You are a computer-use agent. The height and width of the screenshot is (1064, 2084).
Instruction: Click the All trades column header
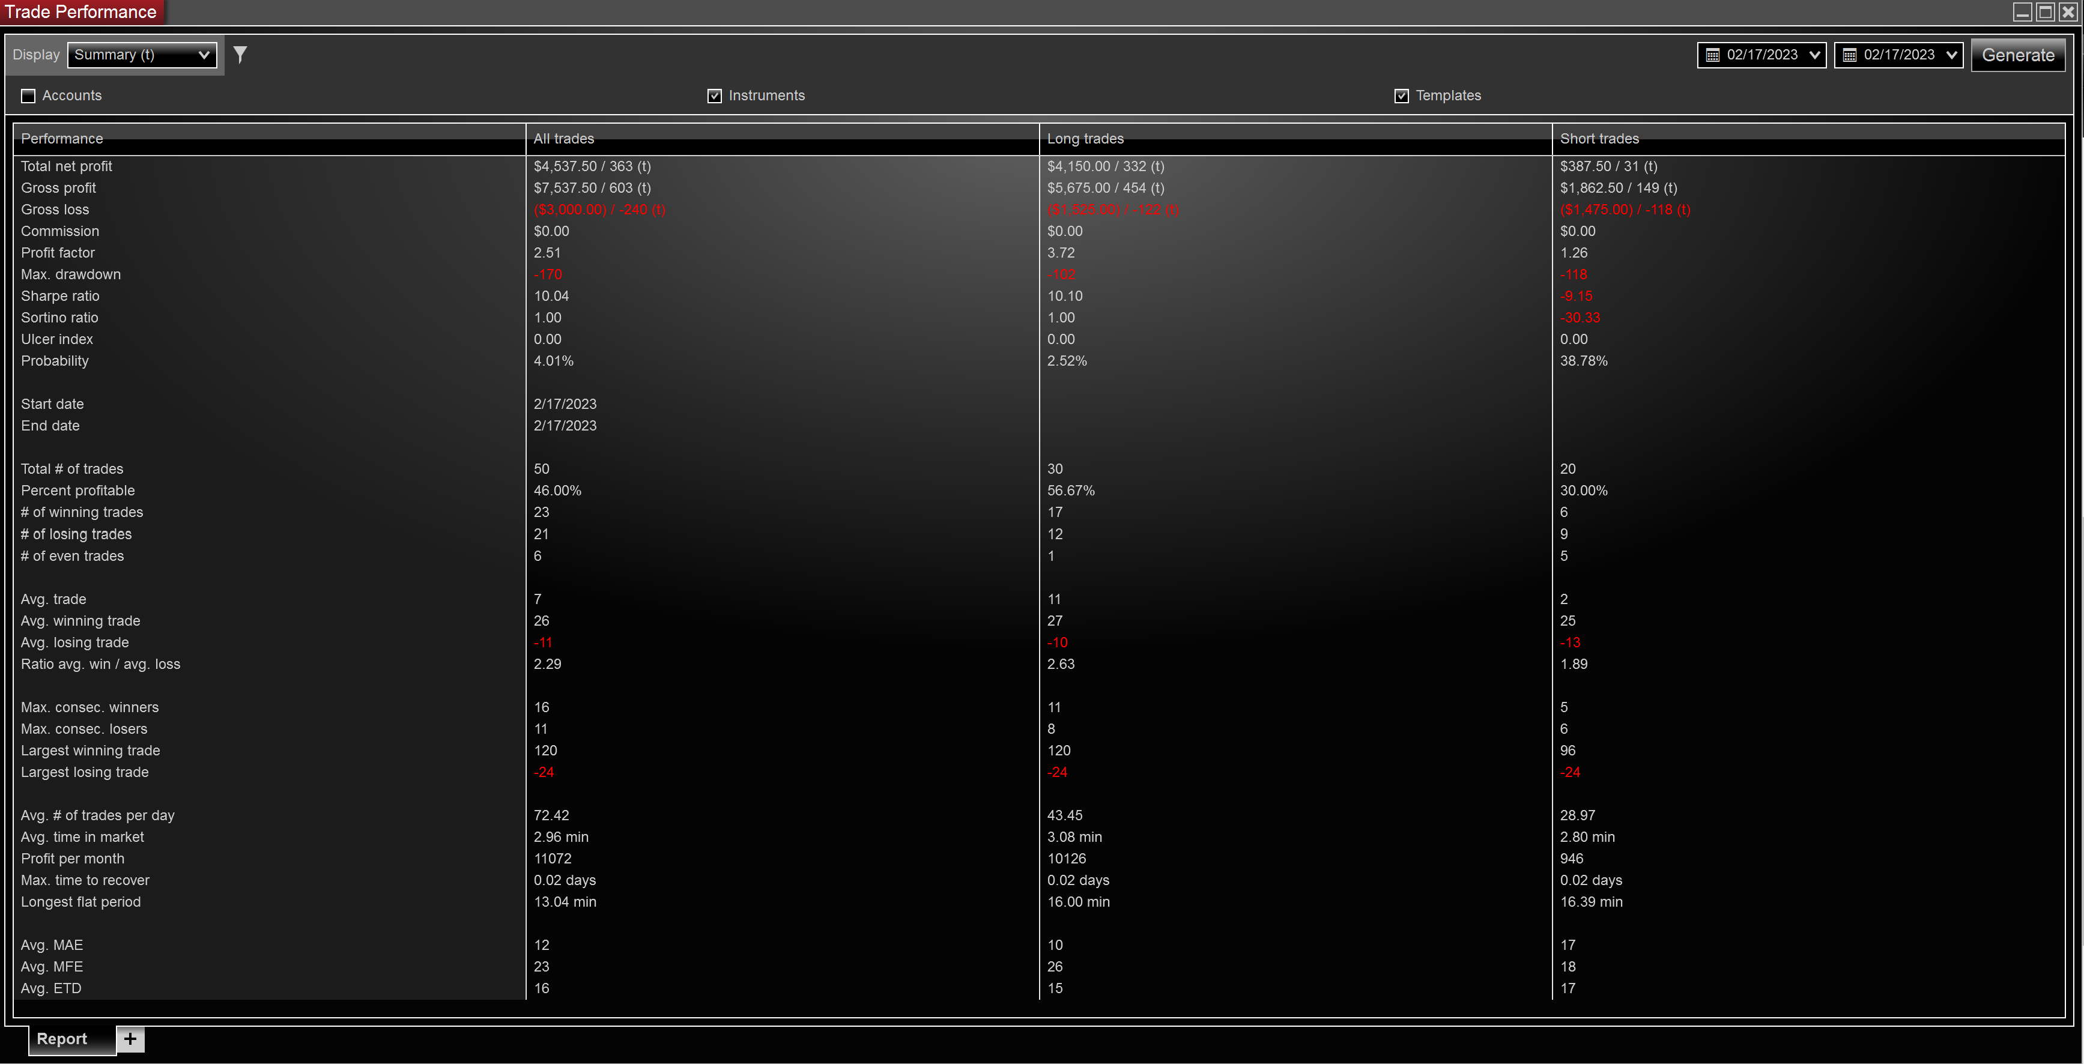[783, 138]
